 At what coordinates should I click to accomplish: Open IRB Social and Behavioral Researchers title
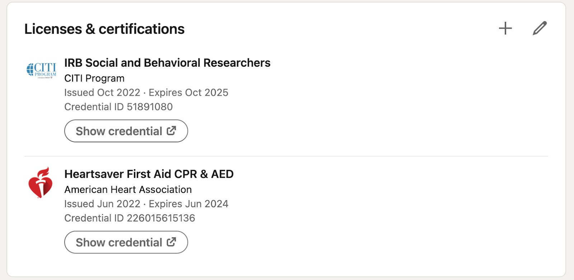167,63
